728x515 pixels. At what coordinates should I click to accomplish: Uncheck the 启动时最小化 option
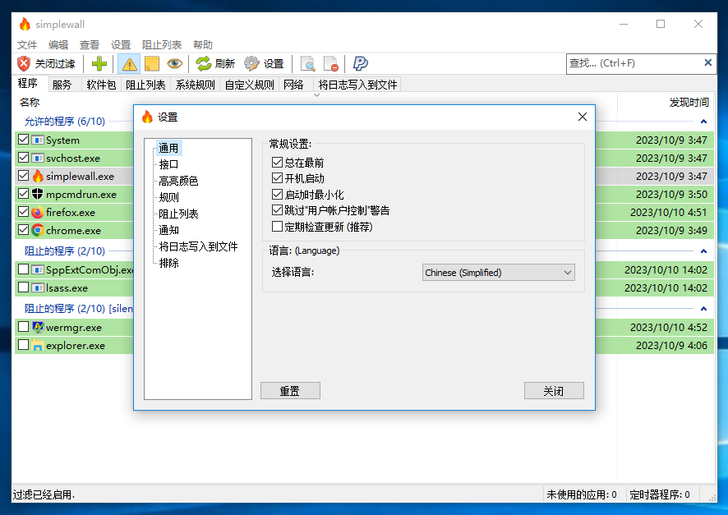point(277,195)
